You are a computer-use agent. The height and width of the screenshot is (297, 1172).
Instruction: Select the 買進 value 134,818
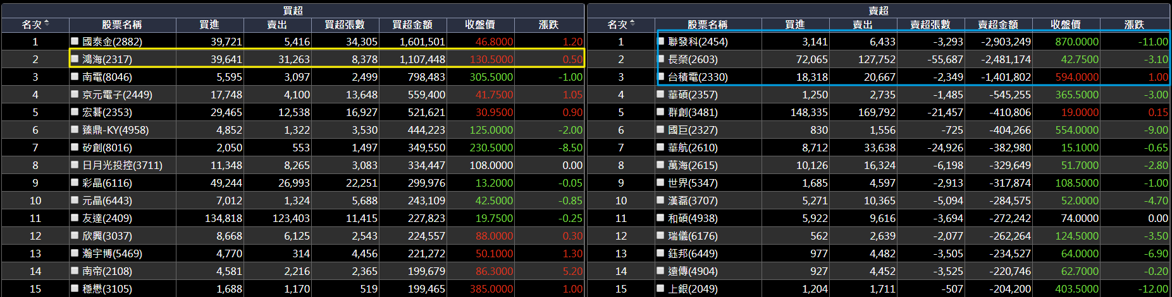pos(223,218)
